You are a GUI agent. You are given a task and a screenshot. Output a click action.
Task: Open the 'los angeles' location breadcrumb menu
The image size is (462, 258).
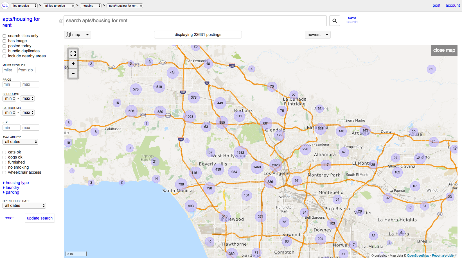[x=24, y=6]
